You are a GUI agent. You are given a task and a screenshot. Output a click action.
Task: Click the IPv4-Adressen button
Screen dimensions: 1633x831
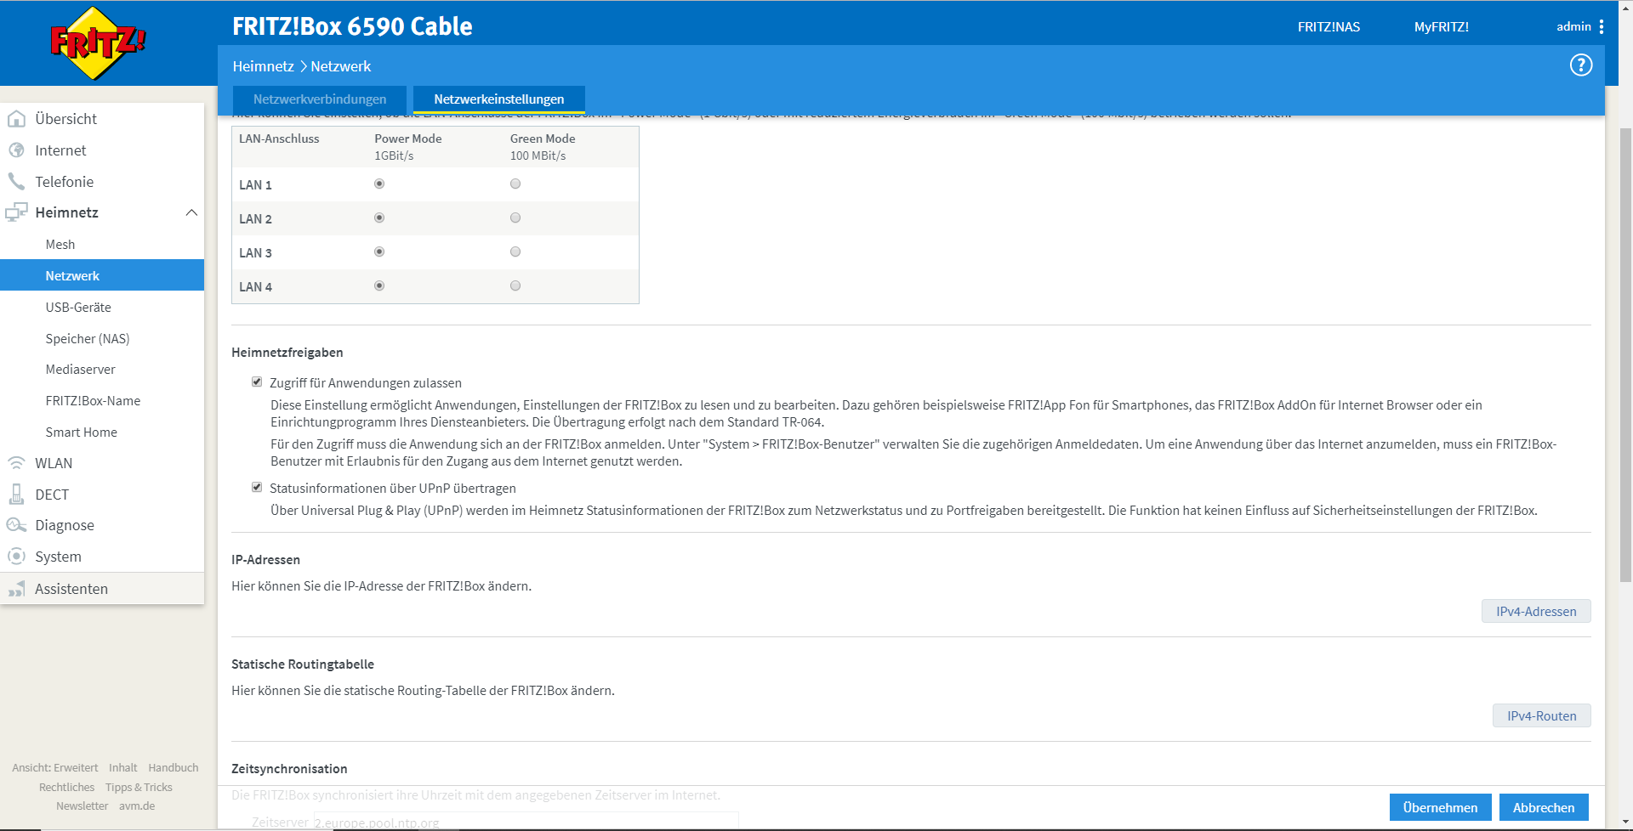1536,612
